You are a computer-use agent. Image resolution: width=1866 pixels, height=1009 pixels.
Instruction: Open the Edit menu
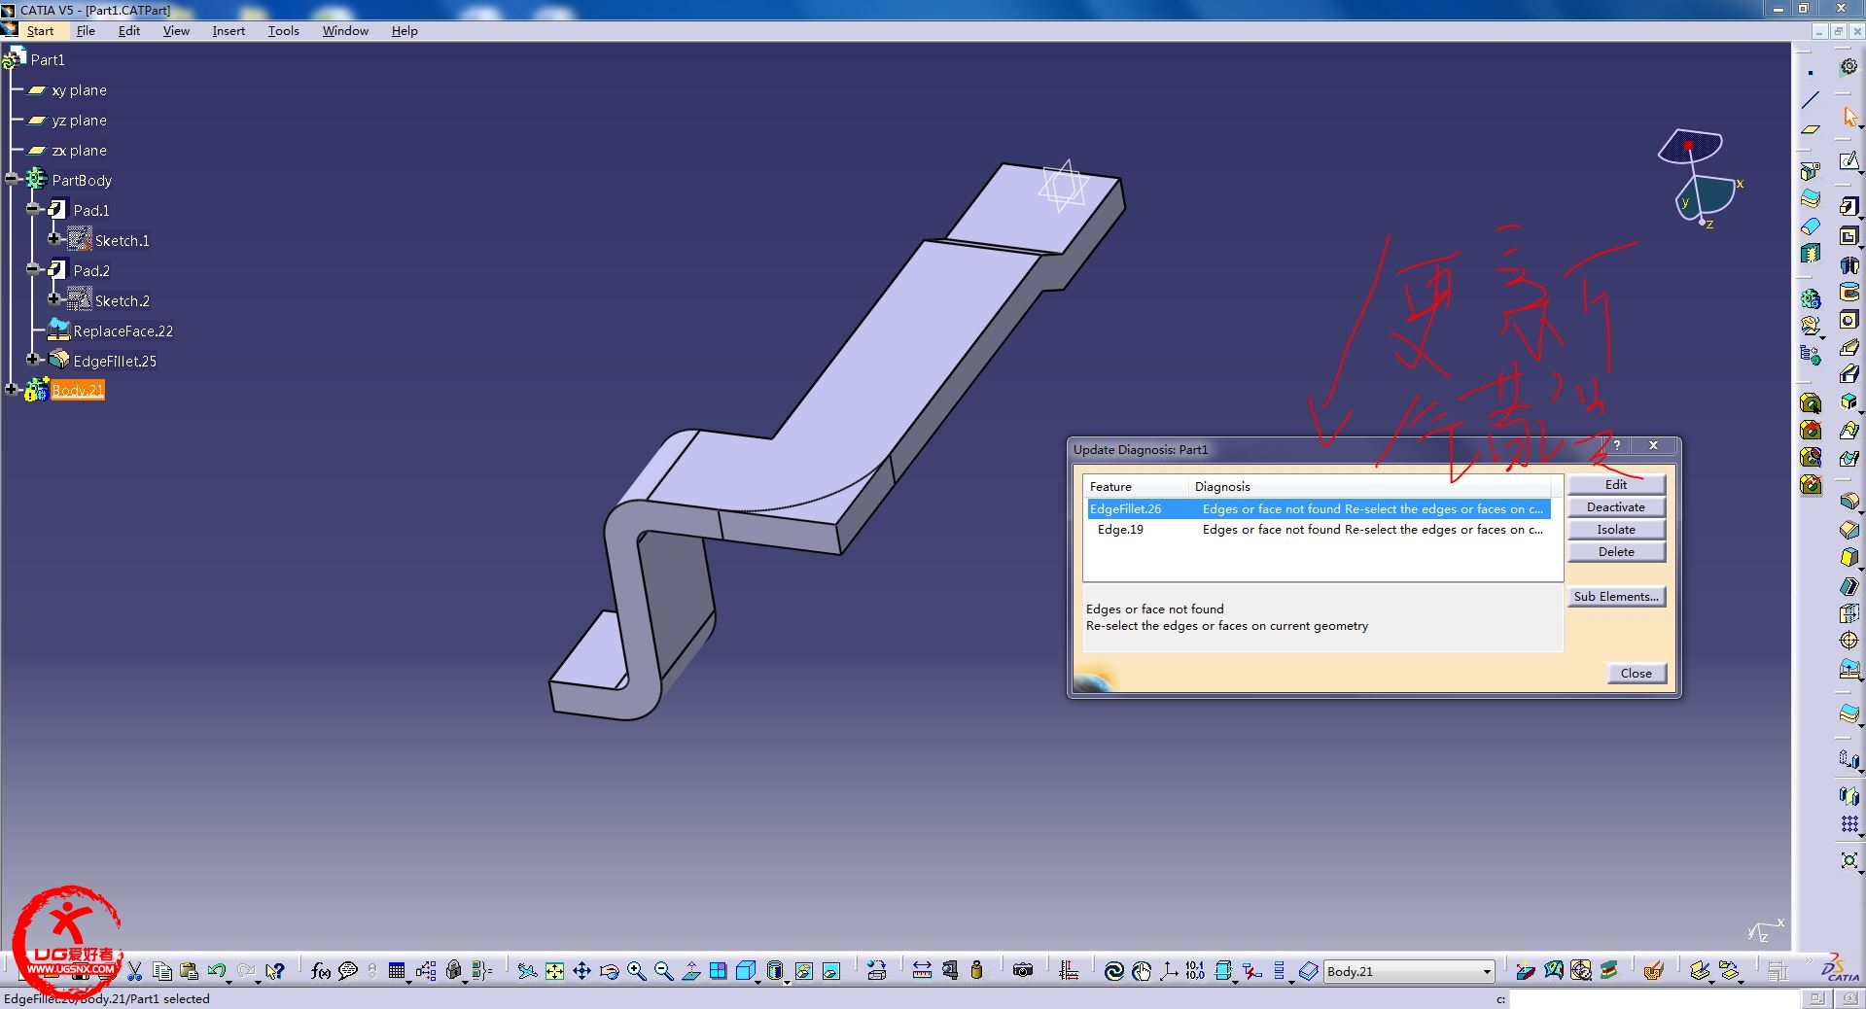[129, 31]
